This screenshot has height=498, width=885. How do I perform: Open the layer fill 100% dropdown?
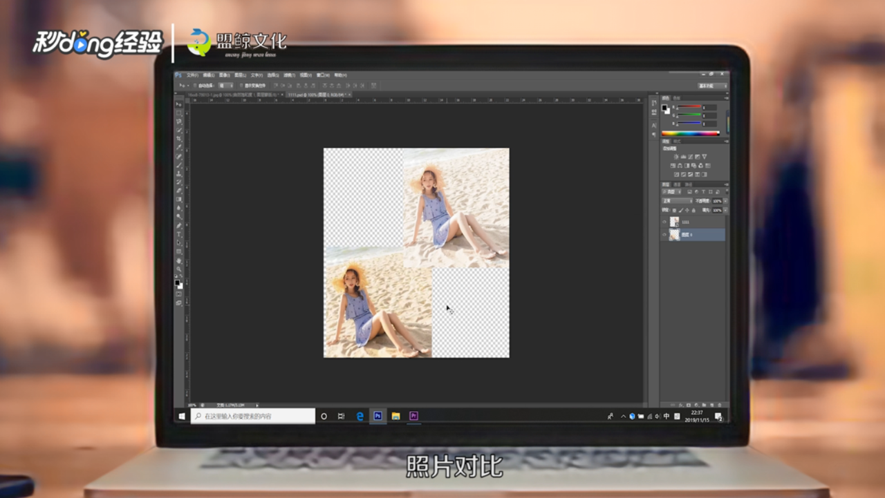click(x=725, y=210)
